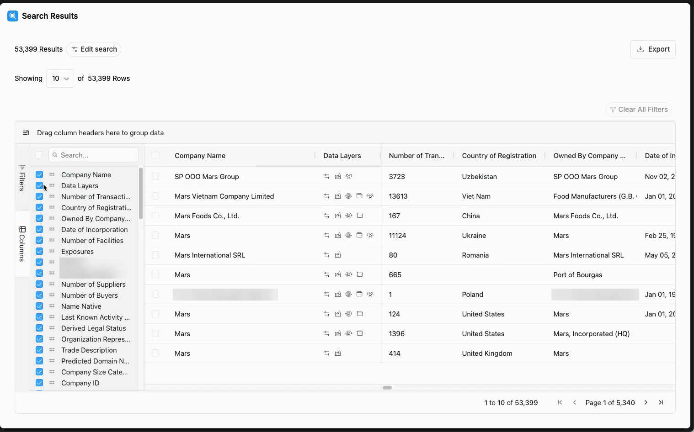694x432 pixels.
Task: Click the Search Results magnifier app icon
Action: pos(13,16)
